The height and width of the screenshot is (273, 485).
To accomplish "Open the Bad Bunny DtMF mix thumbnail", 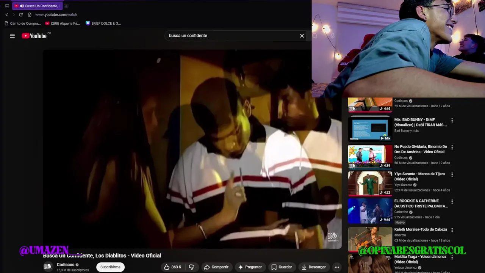I will tap(370, 129).
